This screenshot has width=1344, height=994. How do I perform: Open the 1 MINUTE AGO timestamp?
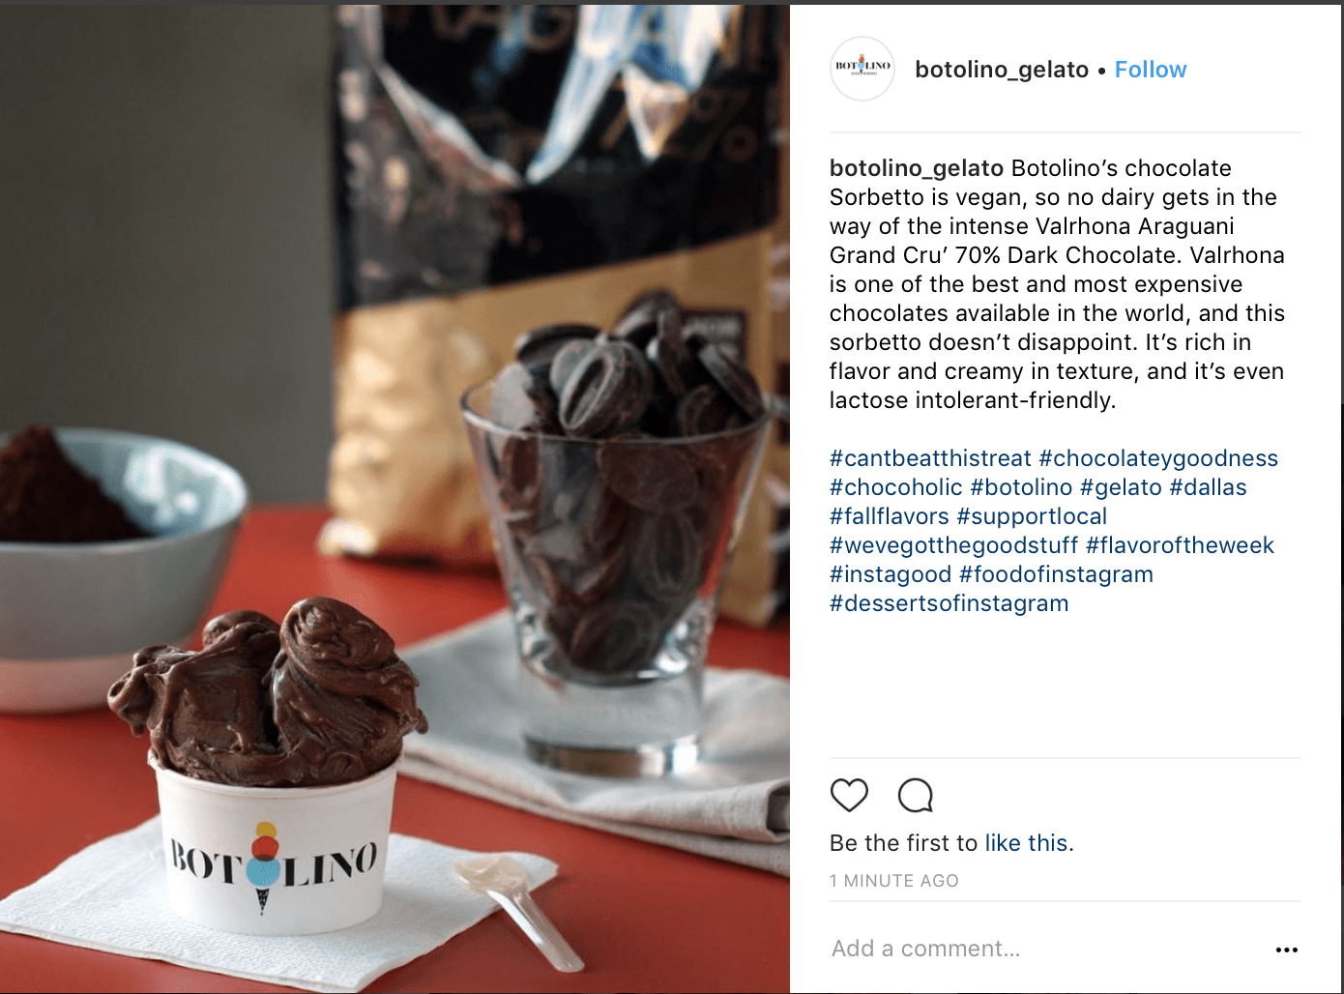(894, 881)
